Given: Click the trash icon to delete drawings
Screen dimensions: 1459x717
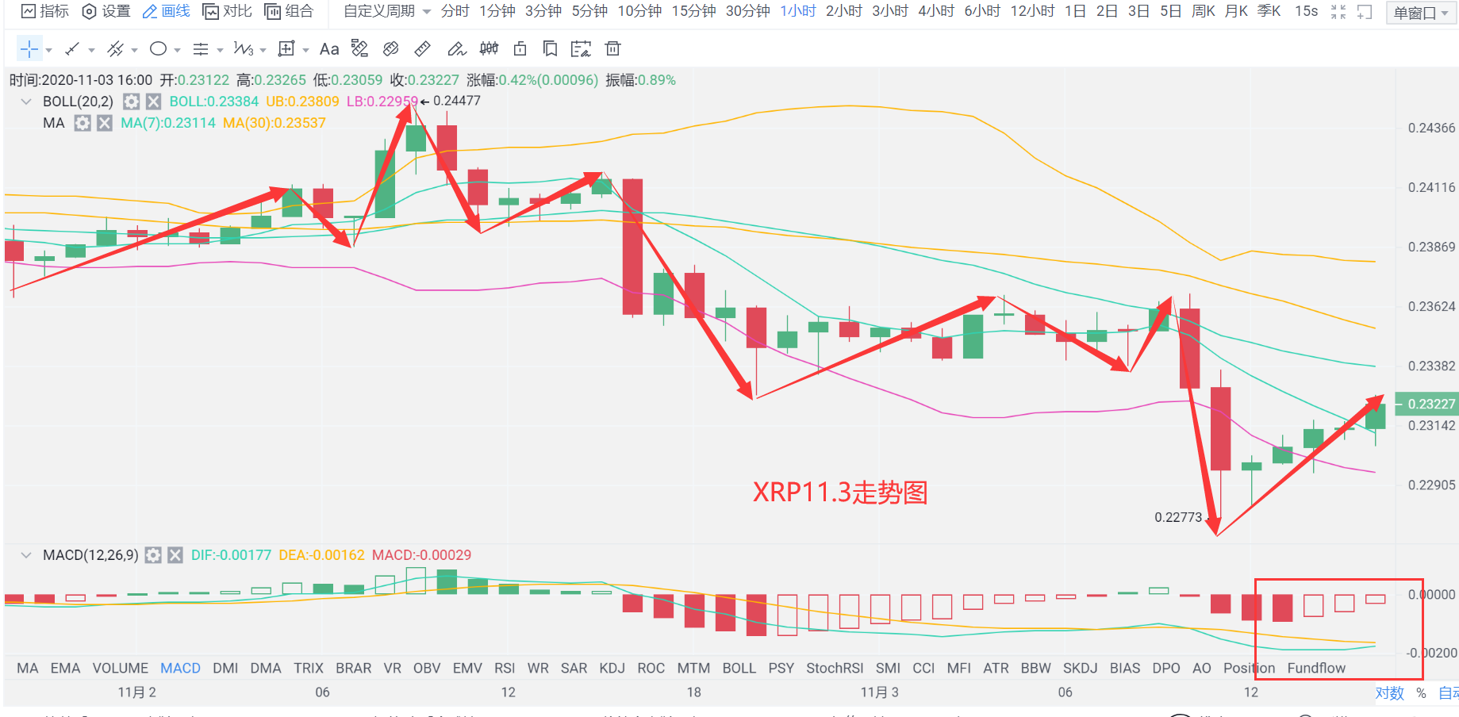Looking at the screenshot, I should tap(612, 49).
